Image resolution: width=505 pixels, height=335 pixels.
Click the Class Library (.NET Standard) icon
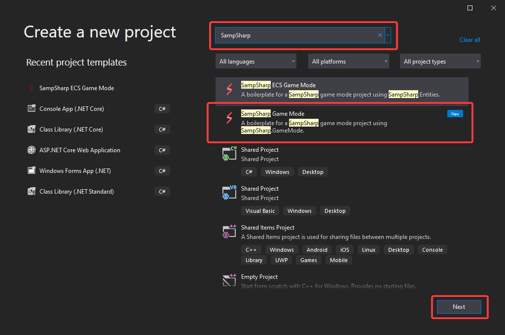coord(32,191)
